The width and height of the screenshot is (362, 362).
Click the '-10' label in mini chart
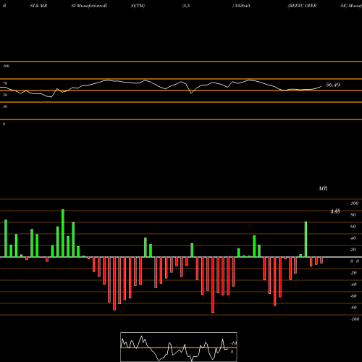tap(233, 343)
